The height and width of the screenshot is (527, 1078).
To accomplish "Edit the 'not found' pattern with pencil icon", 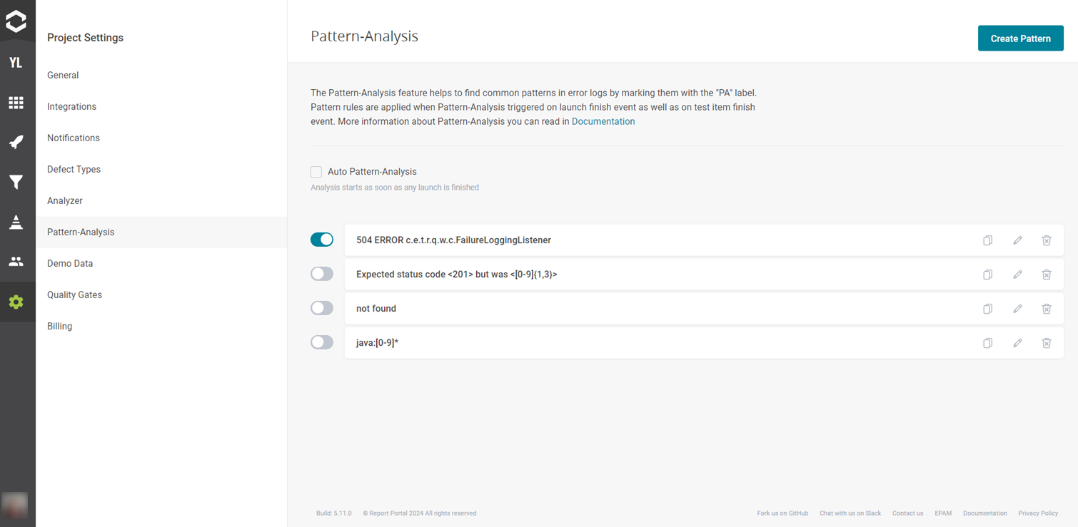I will click(1017, 309).
